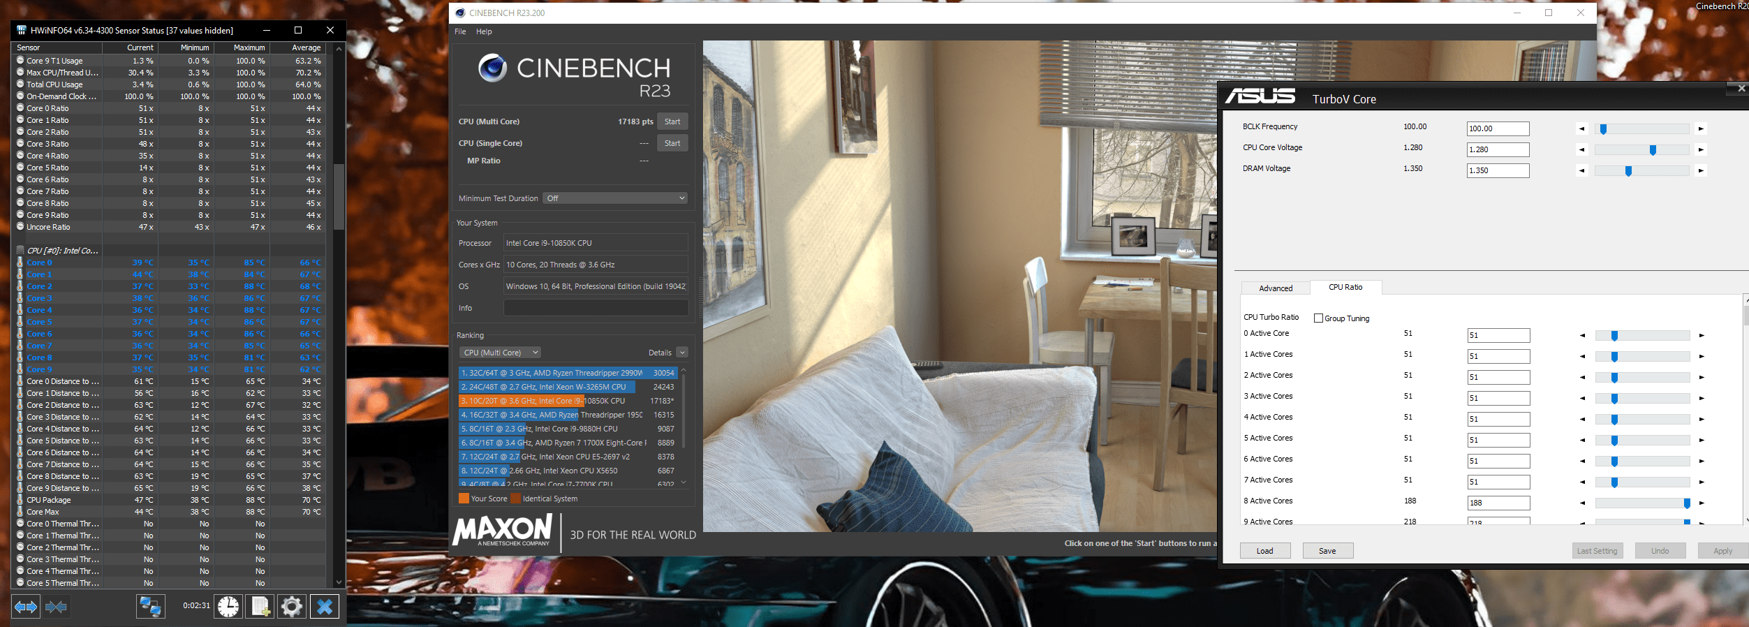Open HWiNFO remote network monitors icon
Screen dimensions: 1749x627
pos(150,606)
